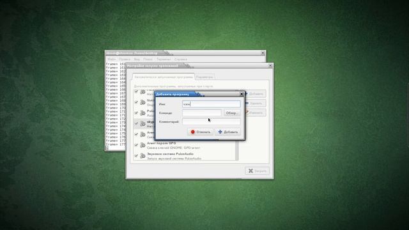
Task: Toggle the checkbox of the topmost cut-off startup entry
Action: [136, 91]
